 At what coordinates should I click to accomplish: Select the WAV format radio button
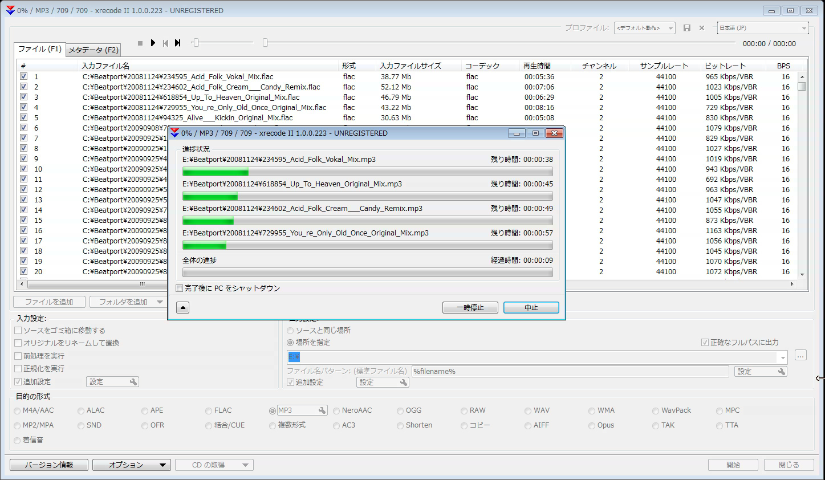pyautogui.click(x=528, y=410)
